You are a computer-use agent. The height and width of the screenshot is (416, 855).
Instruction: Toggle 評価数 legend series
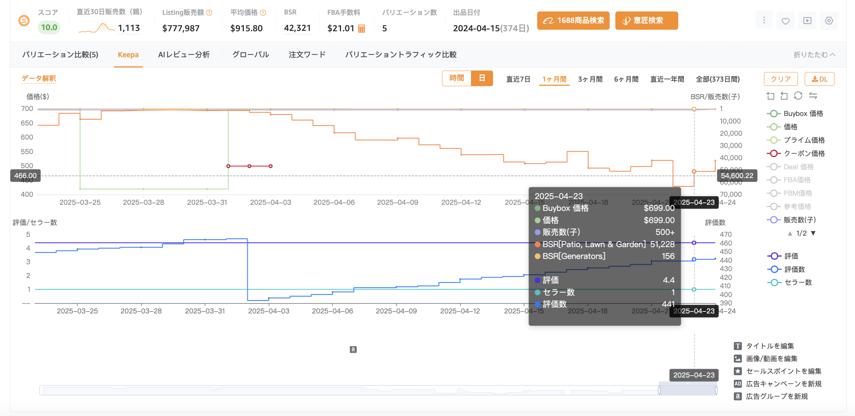point(786,270)
